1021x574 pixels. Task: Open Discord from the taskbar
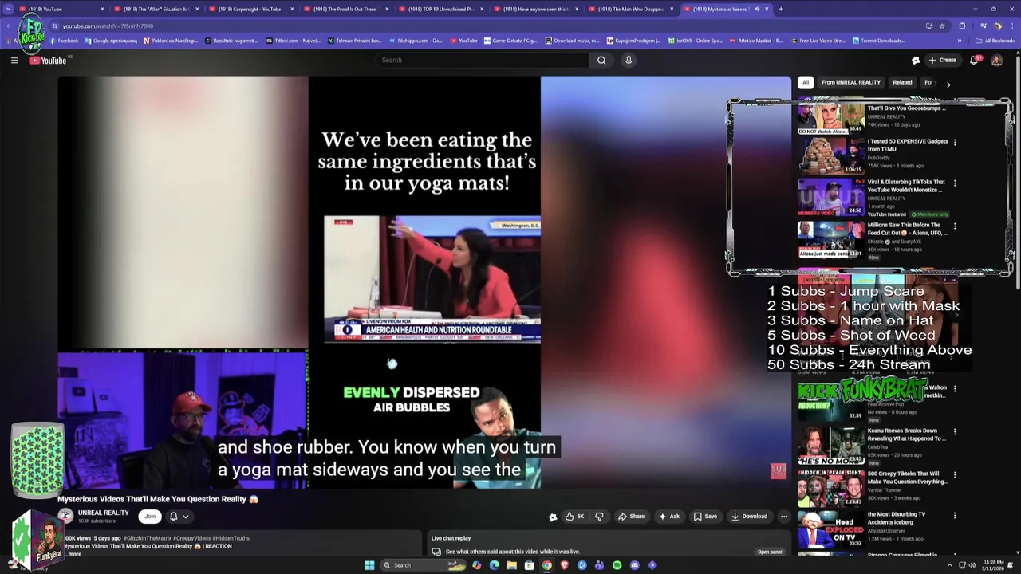634,565
